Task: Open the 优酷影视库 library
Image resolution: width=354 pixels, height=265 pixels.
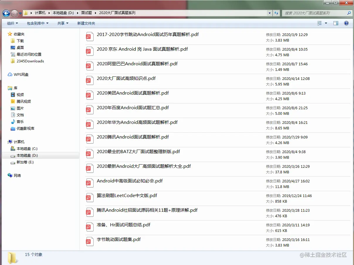Action: tap(26, 128)
